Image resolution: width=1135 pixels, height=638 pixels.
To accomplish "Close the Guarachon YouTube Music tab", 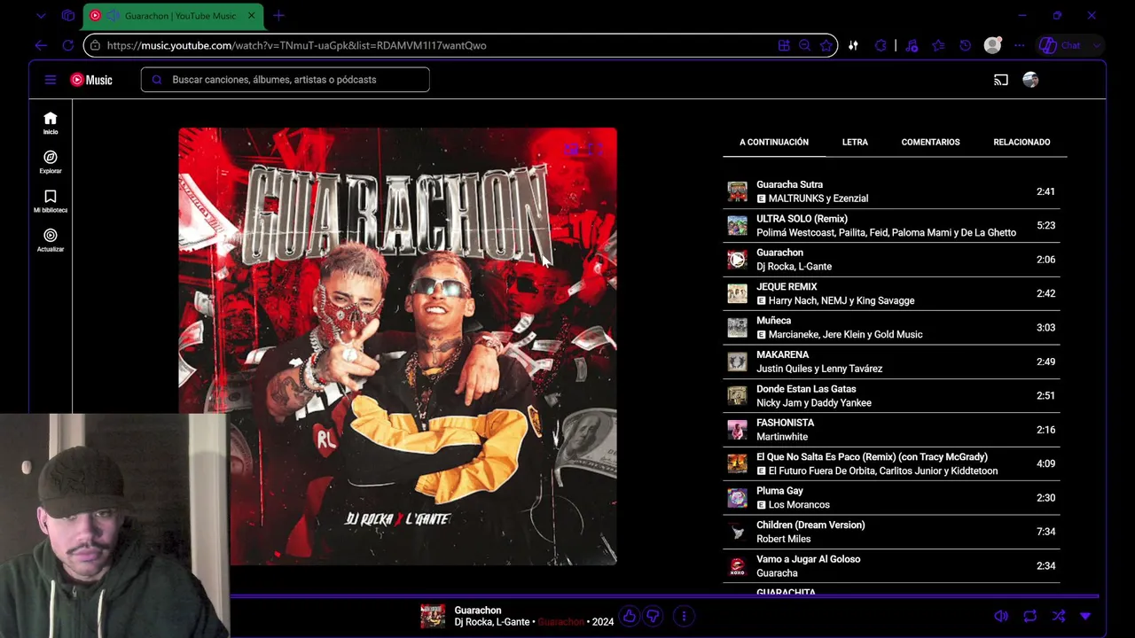I will [x=252, y=16].
